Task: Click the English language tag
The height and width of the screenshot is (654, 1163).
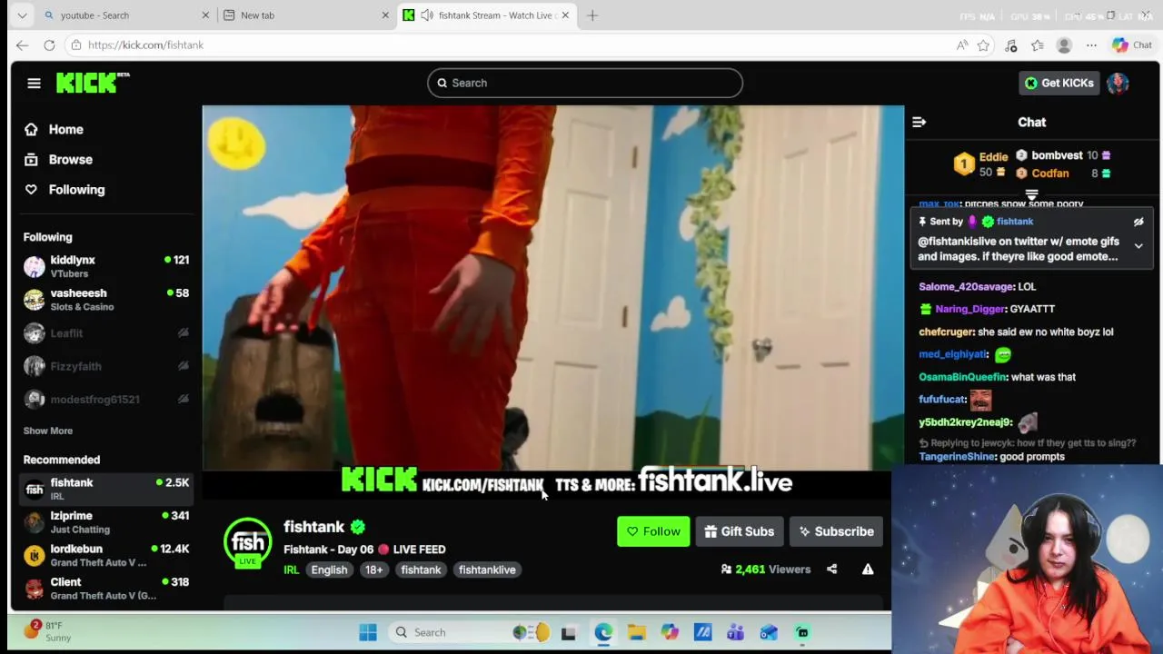Action: (x=329, y=570)
